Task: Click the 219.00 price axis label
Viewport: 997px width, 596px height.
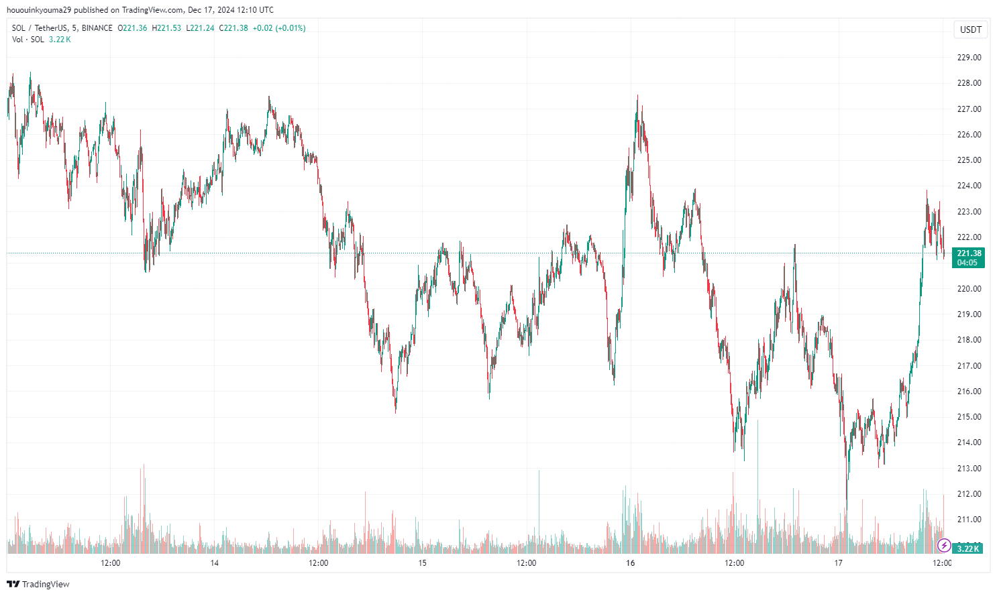Action: click(969, 314)
